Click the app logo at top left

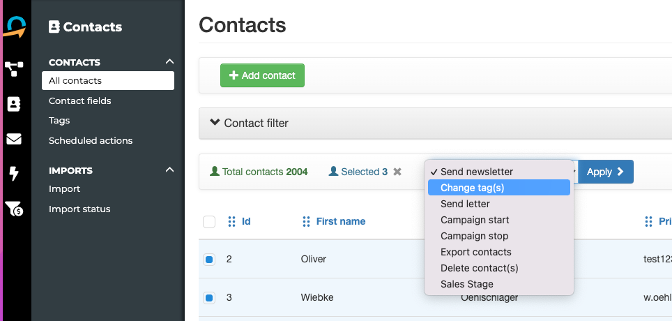coord(15,27)
